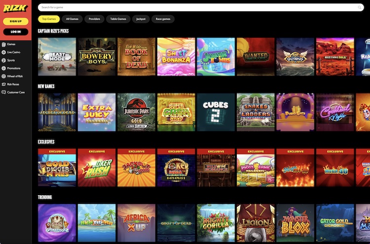The image size is (370, 244).
Task: Open the Customer Care link
Action: [x=16, y=92]
